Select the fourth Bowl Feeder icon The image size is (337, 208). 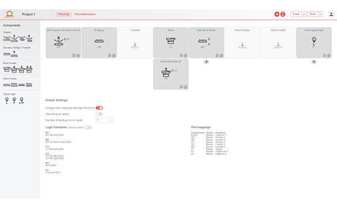coord(29,69)
